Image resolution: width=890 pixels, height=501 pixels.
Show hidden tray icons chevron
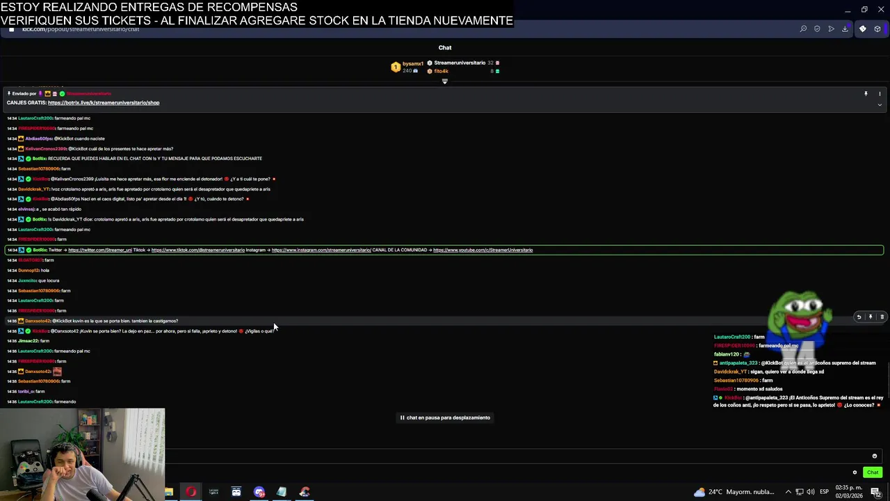(788, 492)
